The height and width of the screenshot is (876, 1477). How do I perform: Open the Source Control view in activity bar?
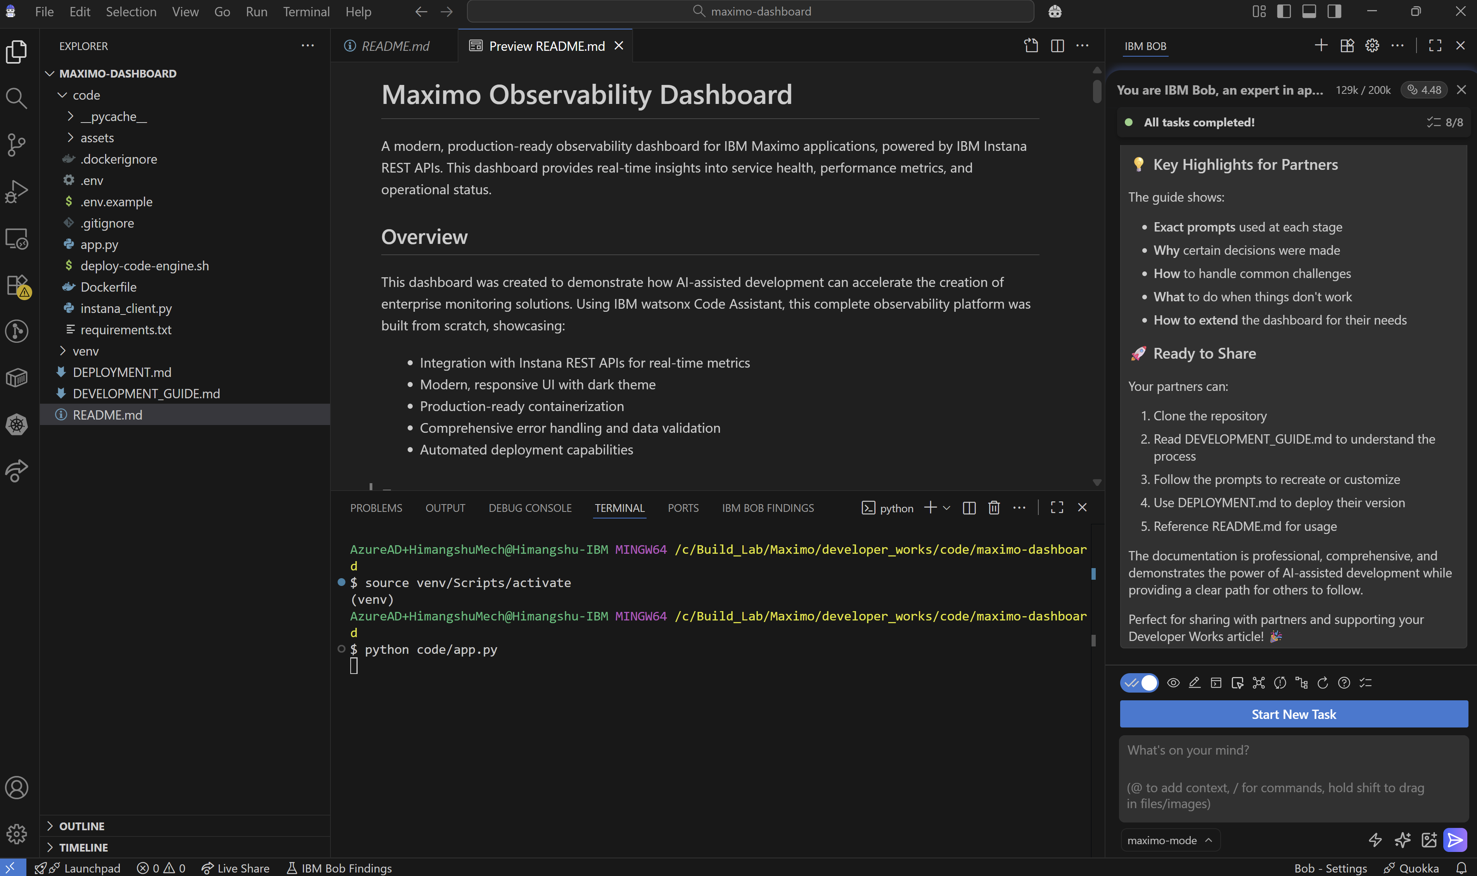click(17, 145)
